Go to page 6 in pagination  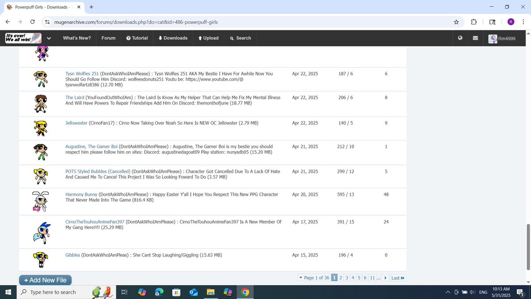click(x=366, y=278)
